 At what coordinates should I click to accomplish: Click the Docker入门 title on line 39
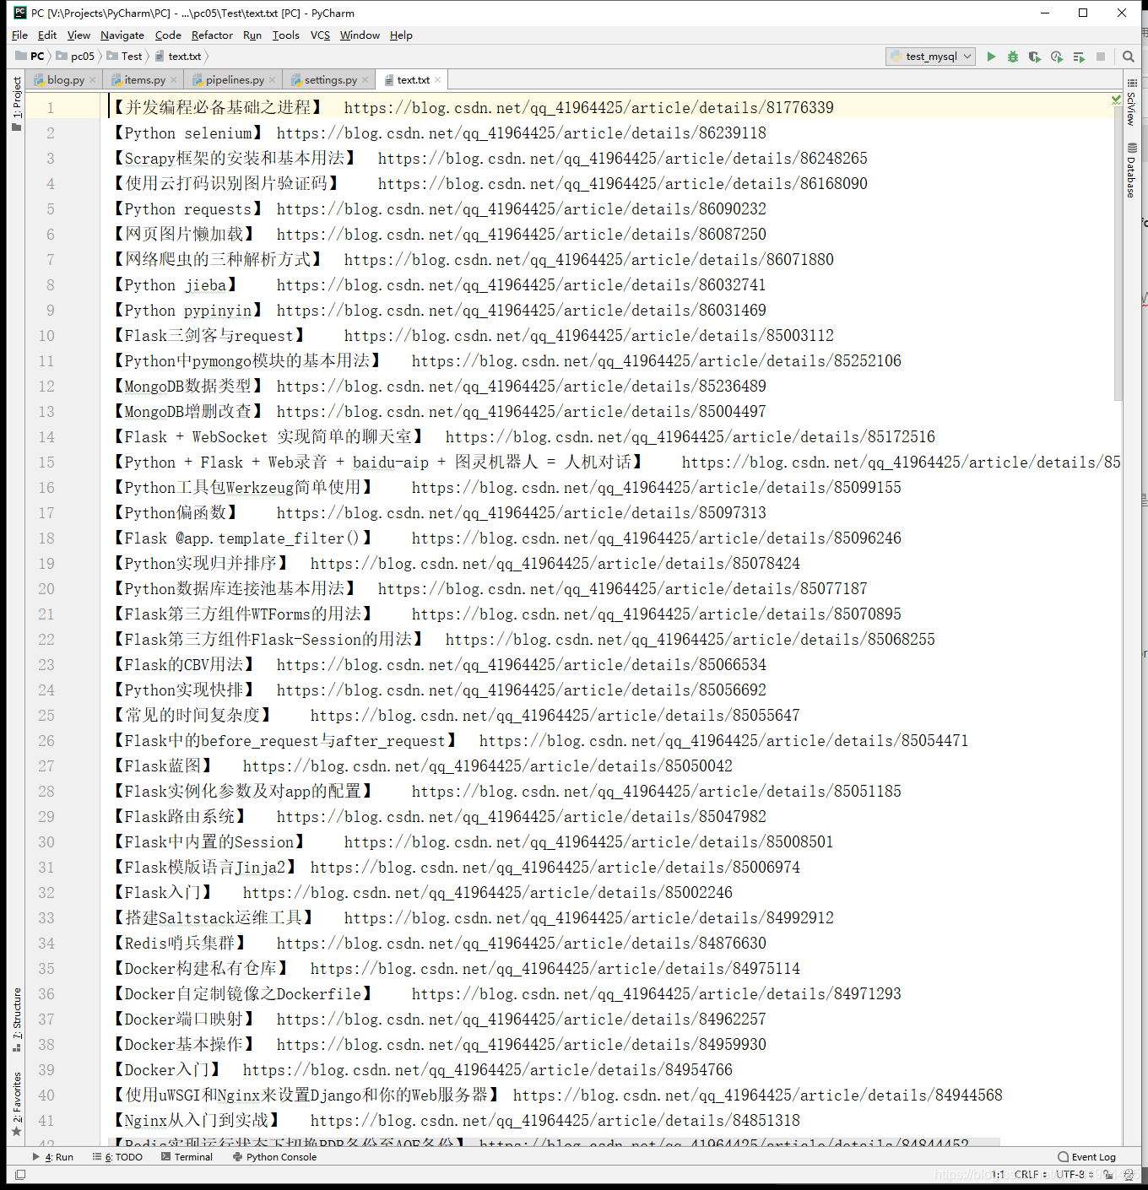(x=167, y=1070)
